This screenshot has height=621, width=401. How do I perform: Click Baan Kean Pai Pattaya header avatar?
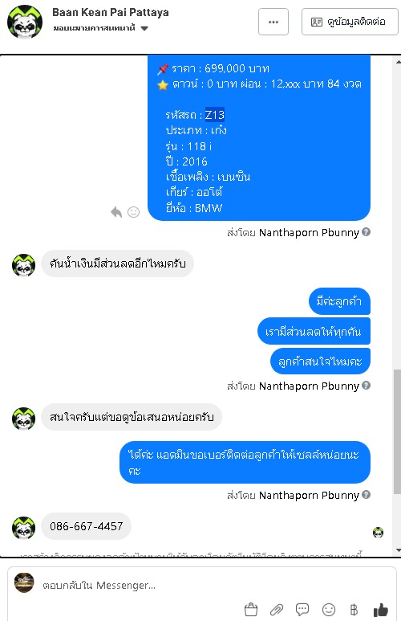tap(25, 22)
